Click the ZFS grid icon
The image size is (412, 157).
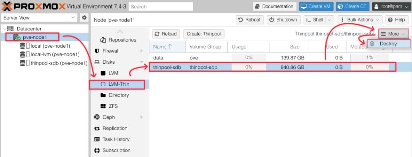(103, 106)
